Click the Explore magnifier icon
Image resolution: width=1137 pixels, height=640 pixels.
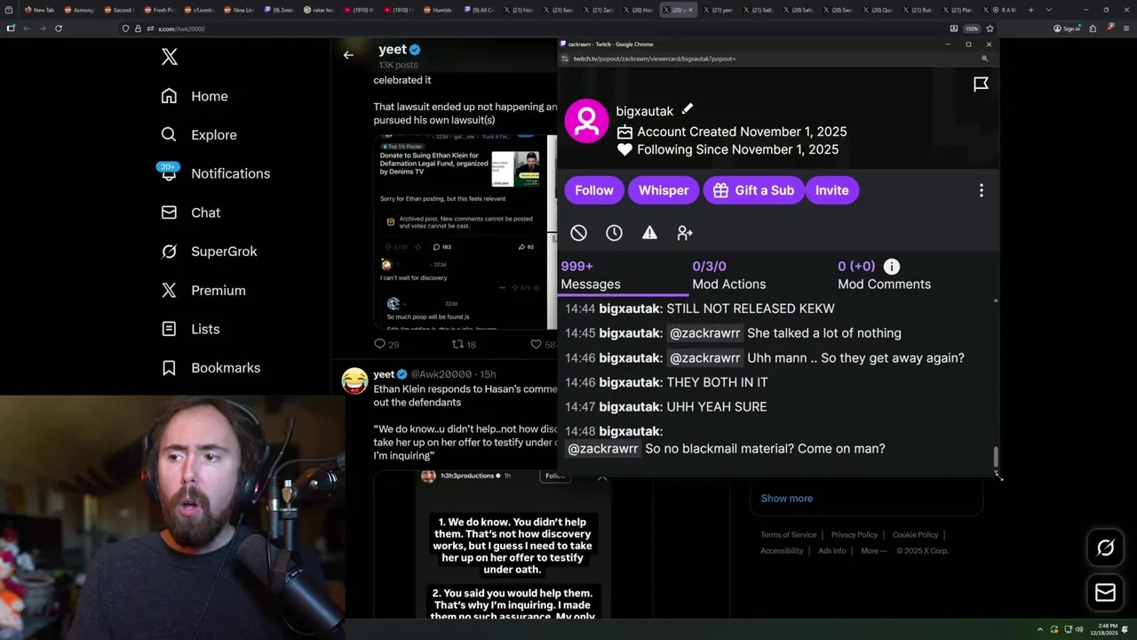[169, 135]
